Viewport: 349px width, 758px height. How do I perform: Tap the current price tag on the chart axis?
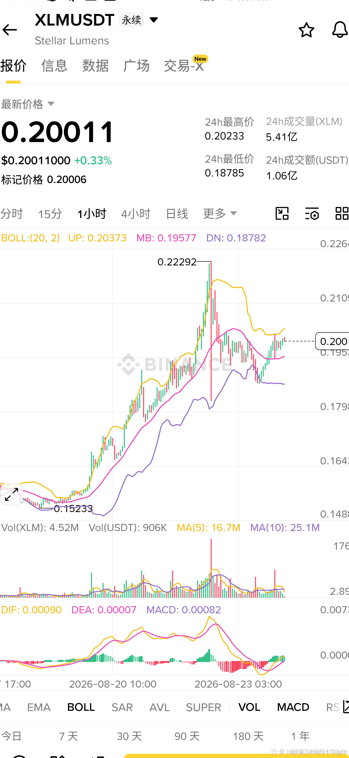(x=332, y=341)
